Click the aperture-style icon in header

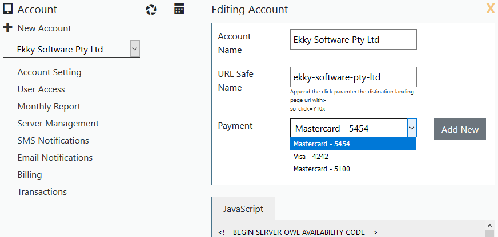click(x=151, y=10)
